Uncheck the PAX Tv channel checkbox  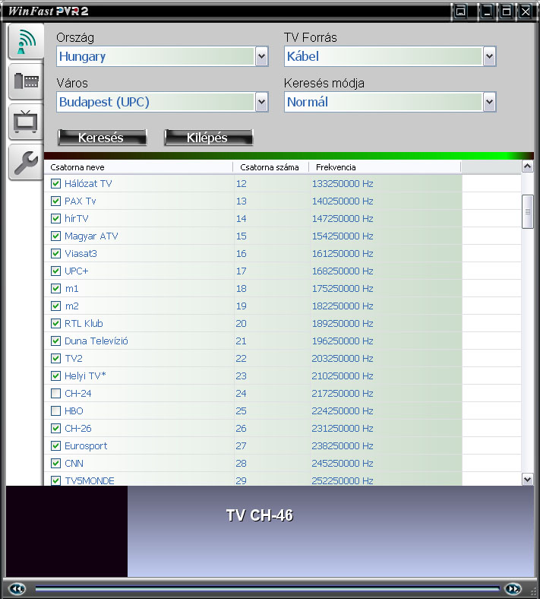[x=55, y=201]
